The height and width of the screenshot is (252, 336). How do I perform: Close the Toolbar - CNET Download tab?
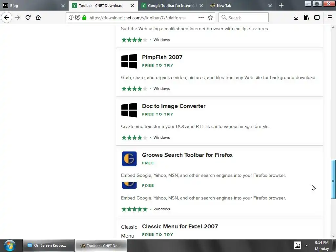pos(132,6)
